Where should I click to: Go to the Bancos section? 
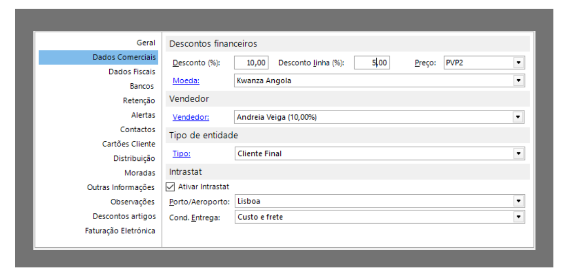tap(142, 86)
